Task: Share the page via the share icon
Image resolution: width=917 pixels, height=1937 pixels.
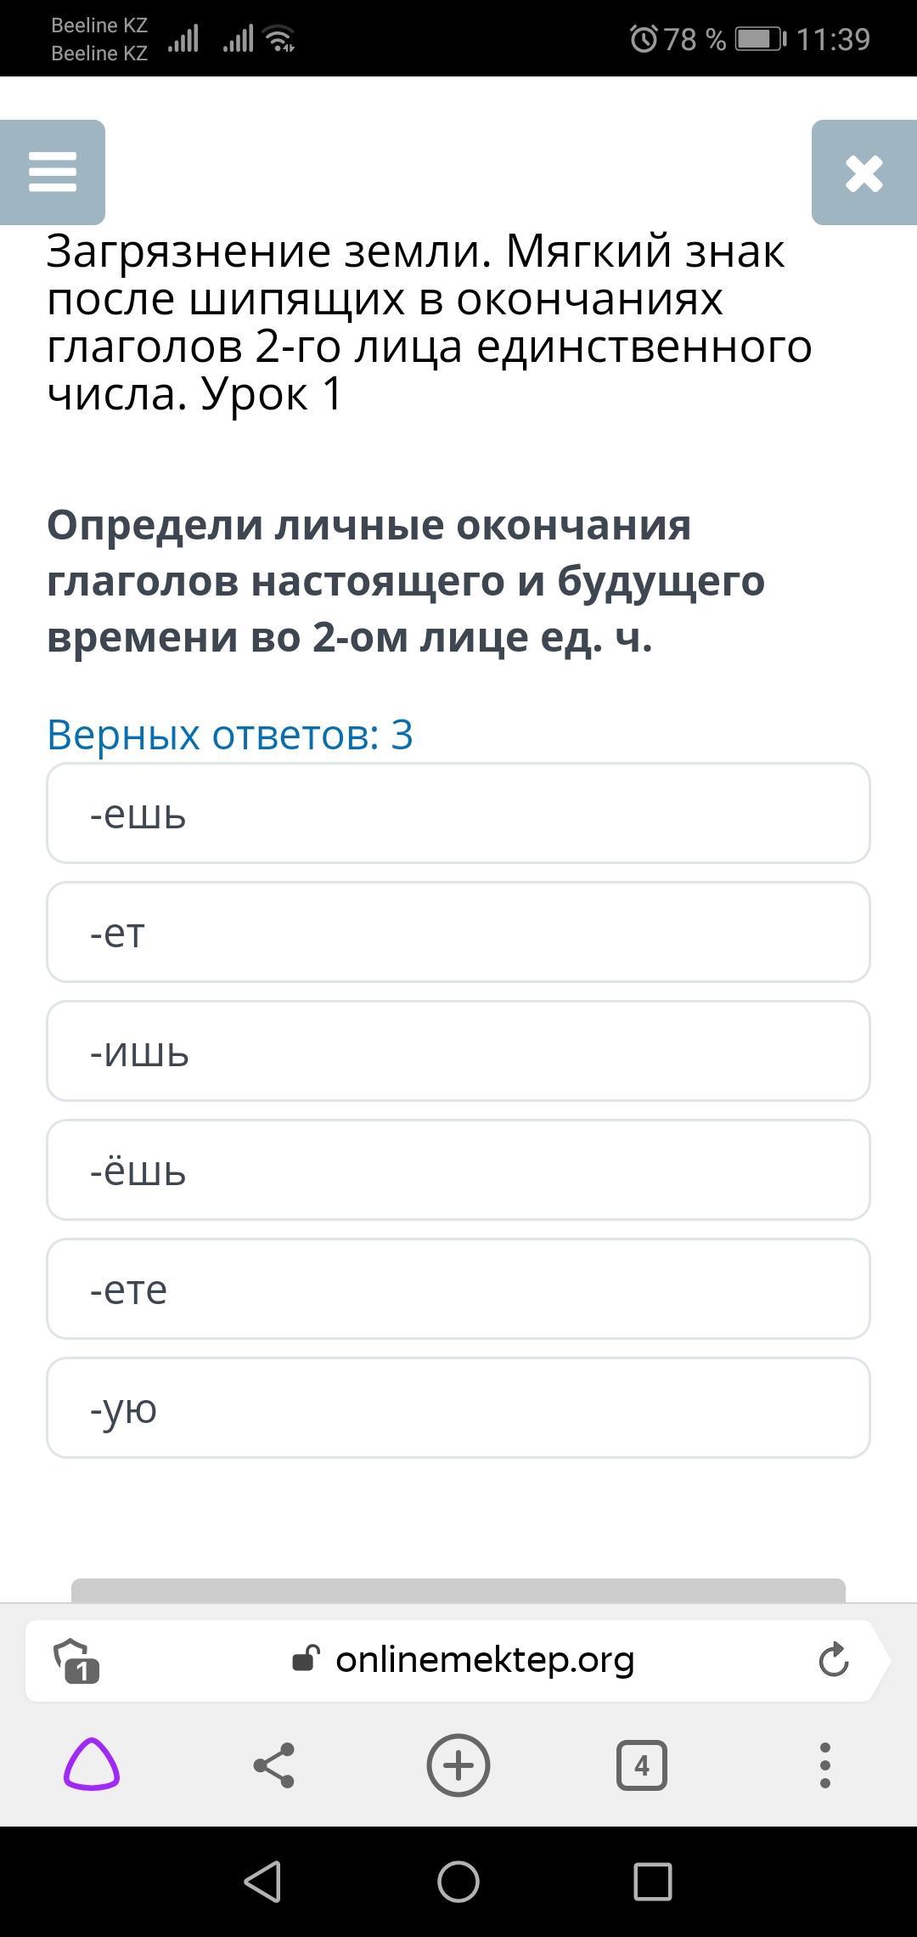Action: tap(274, 1765)
